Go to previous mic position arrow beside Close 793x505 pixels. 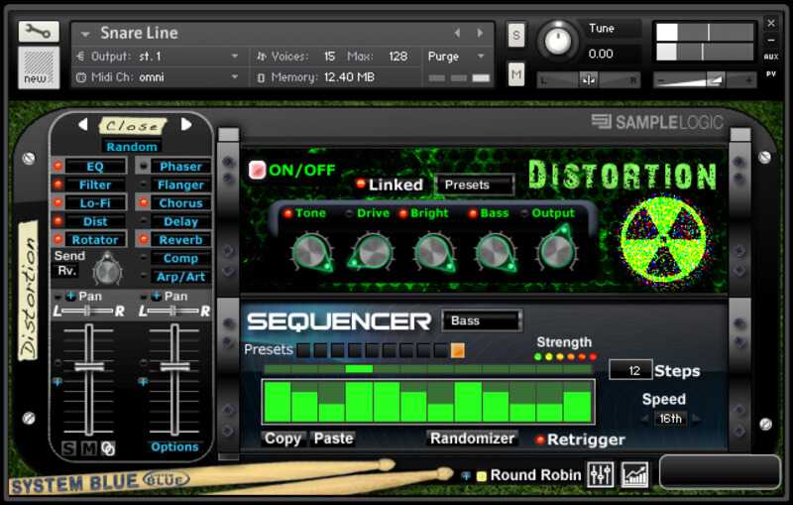pyautogui.click(x=83, y=124)
